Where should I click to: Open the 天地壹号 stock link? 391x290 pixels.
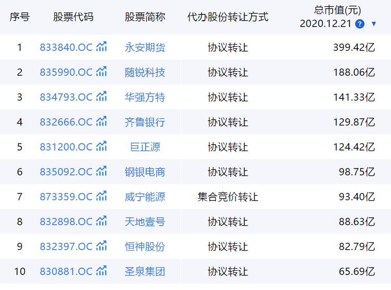click(145, 222)
